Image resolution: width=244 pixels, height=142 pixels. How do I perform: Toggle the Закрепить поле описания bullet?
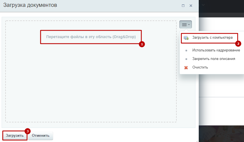pyautogui.click(x=186, y=59)
